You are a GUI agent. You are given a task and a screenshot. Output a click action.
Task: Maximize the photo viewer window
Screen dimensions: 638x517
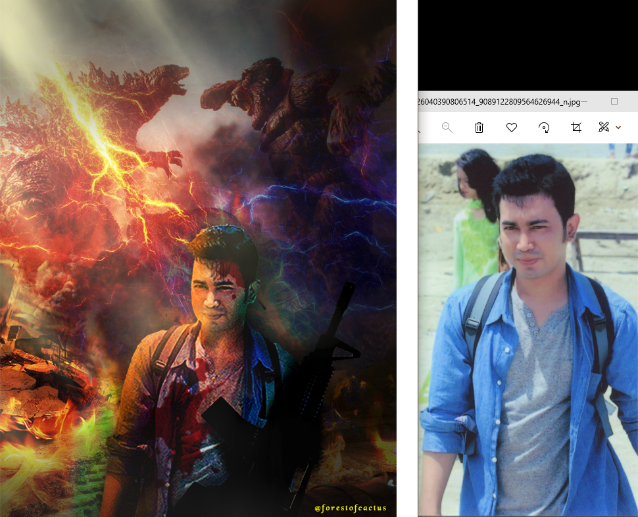pyautogui.click(x=614, y=102)
